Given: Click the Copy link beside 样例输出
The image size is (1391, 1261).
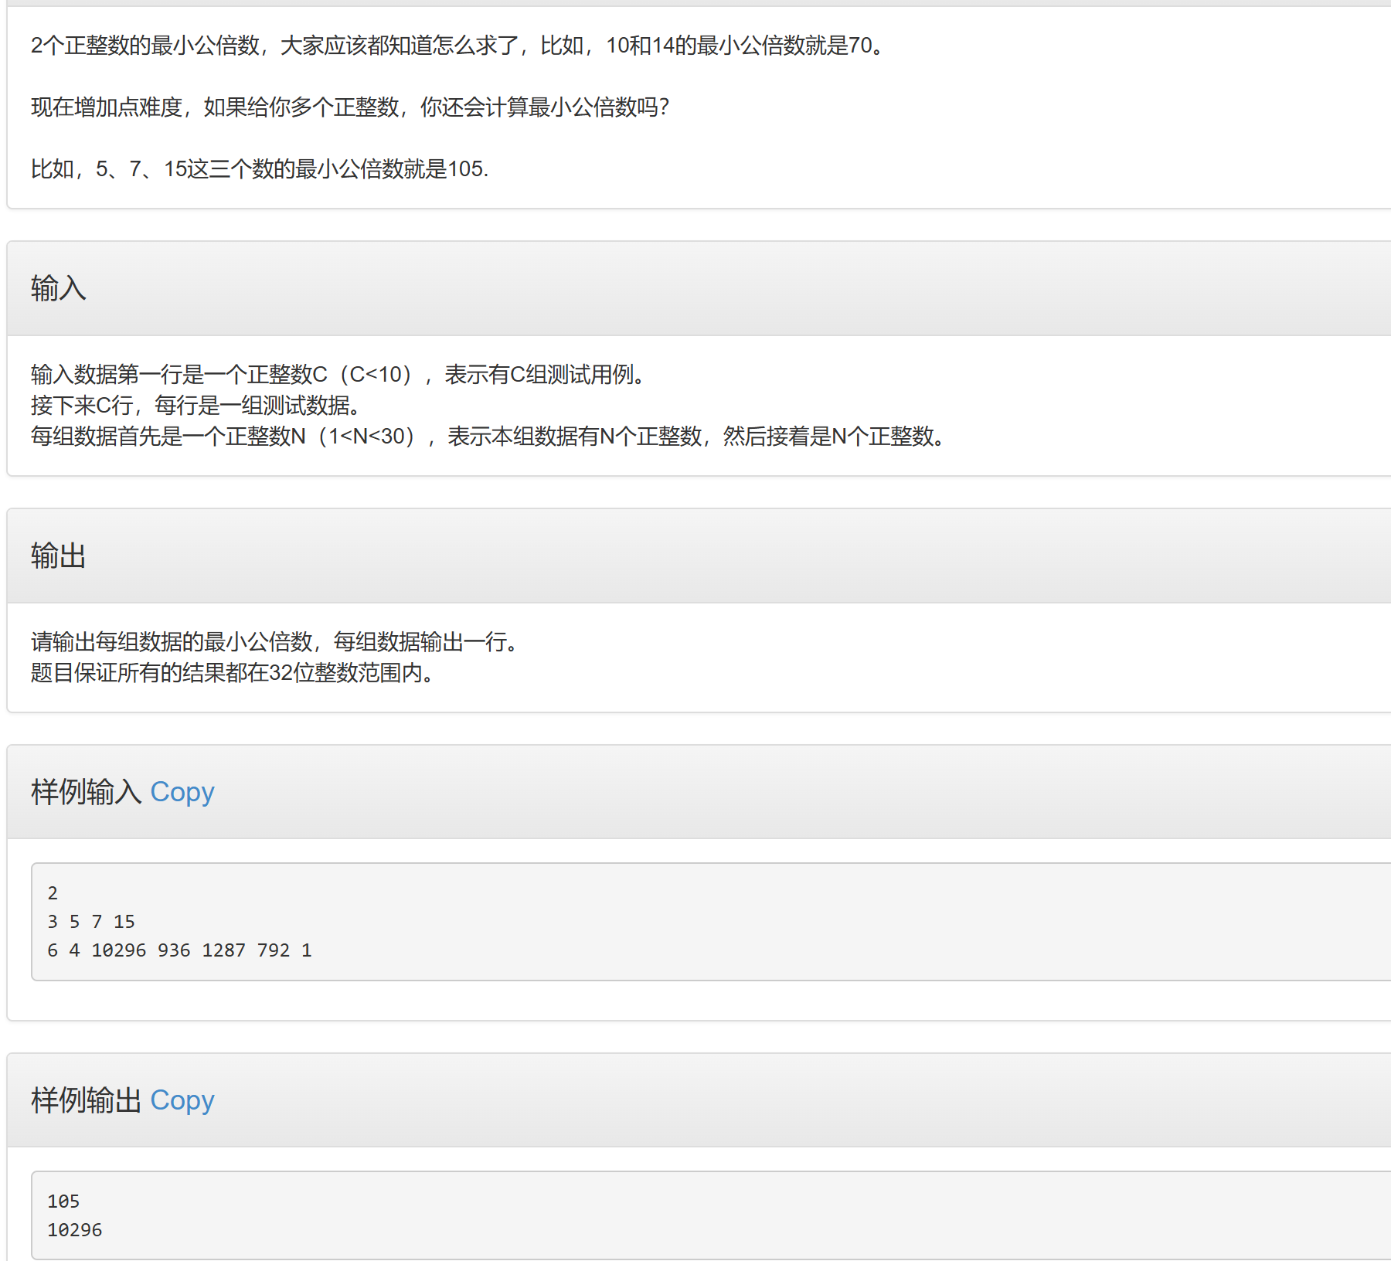Looking at the screenshot, I should coord(182,1100).
